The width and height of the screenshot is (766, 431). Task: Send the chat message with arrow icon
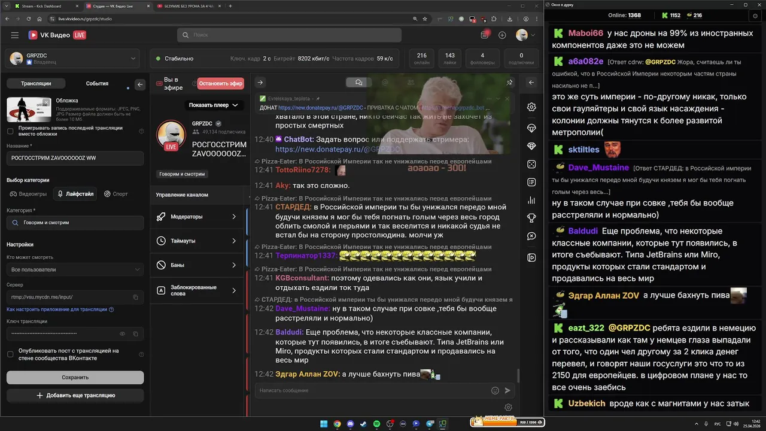[x=507, y=390]
